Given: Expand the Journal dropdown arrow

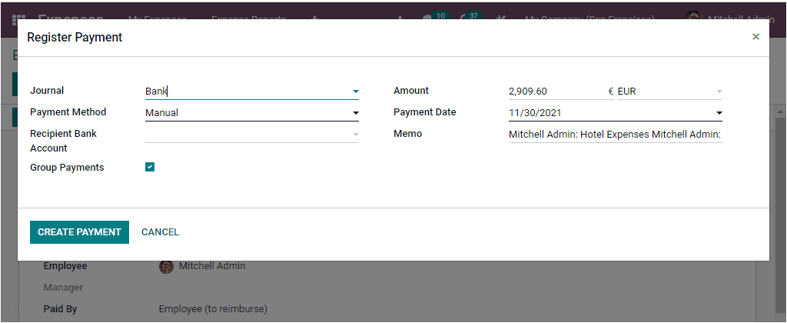Looking at the screenshot, I should pyautogui.click(x=355, y=92).
